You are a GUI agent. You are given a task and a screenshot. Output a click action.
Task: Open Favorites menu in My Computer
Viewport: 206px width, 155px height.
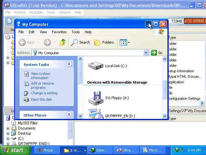click(59, 32)
